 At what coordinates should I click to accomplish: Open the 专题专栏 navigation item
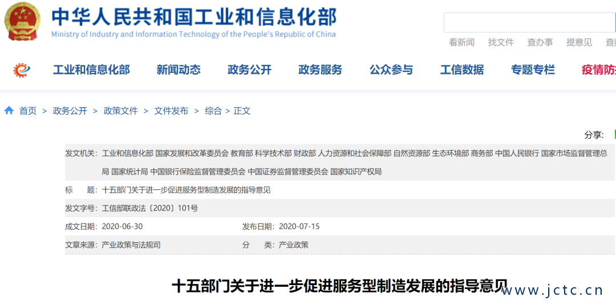click(x=533, y=70)
